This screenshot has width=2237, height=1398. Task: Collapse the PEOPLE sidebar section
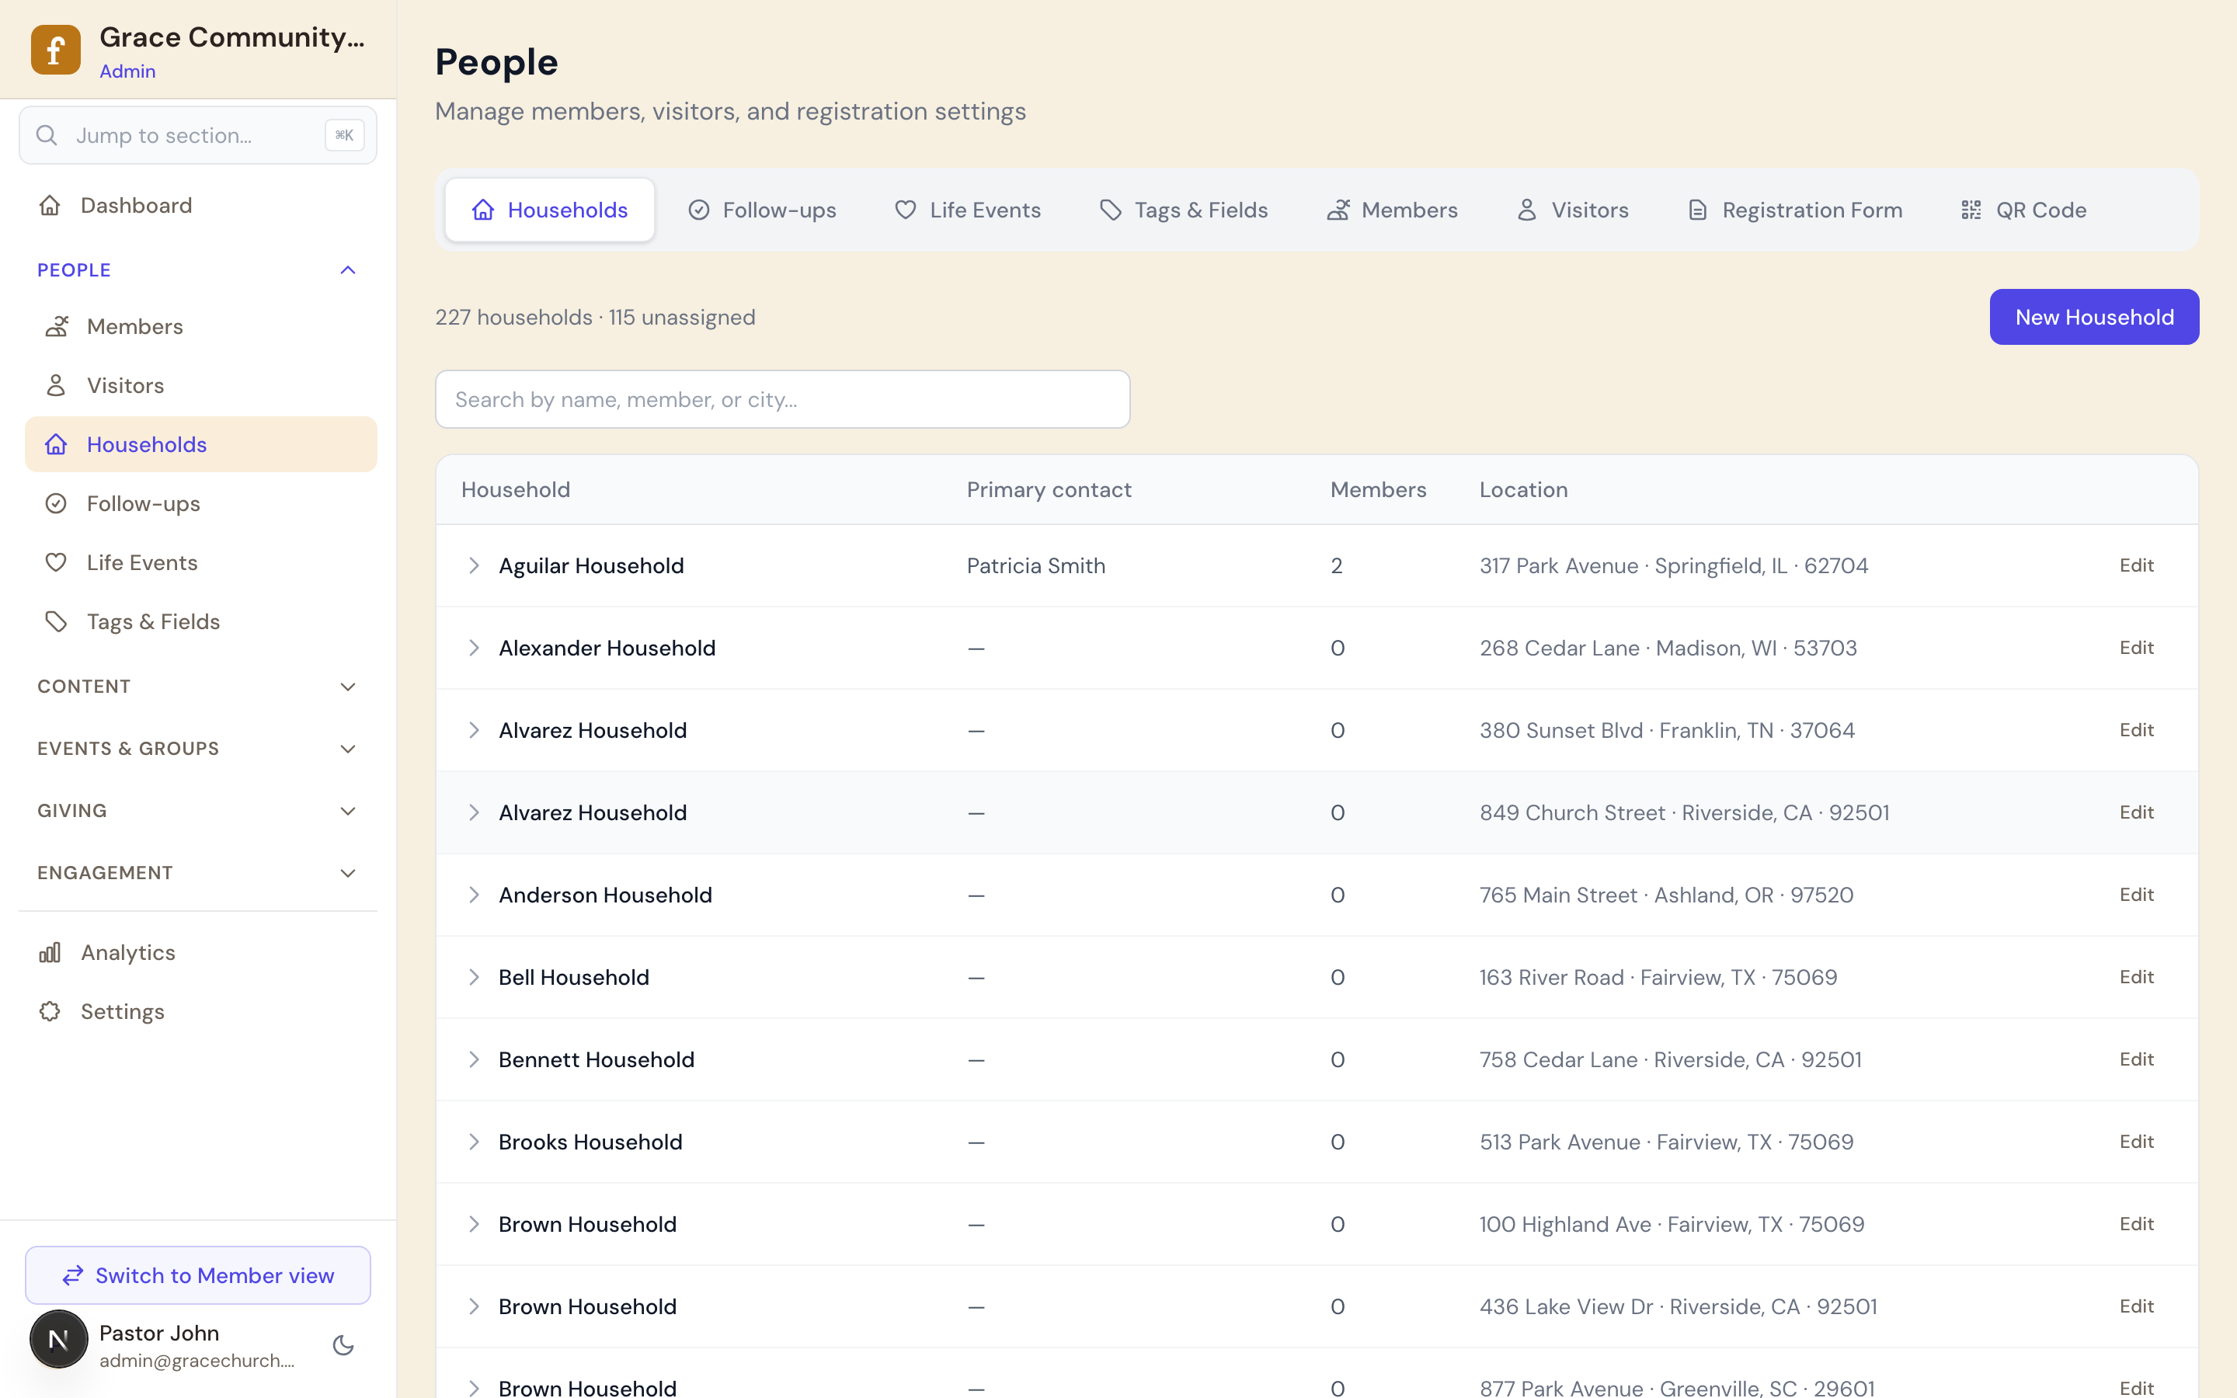point(197,270)
